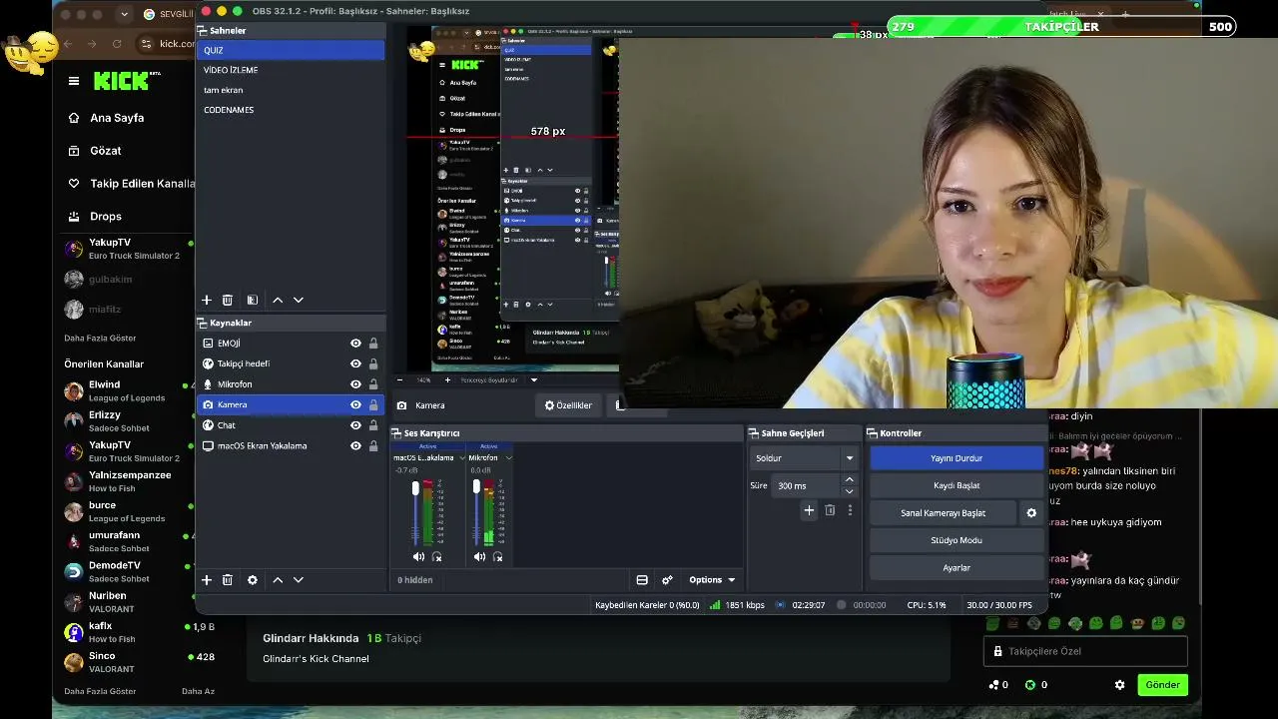This screenshot has width=1278, height=719.
Task: Remove the selected source in Kaynaklar
Action: 228,580
